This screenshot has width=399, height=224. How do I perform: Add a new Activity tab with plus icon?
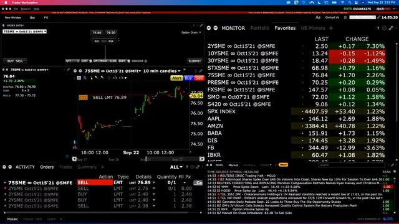tap(103, 167)
